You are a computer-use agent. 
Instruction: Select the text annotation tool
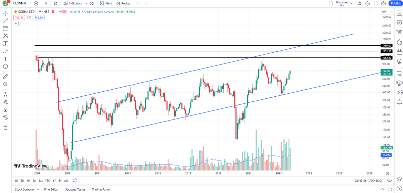tap(5, 59)
